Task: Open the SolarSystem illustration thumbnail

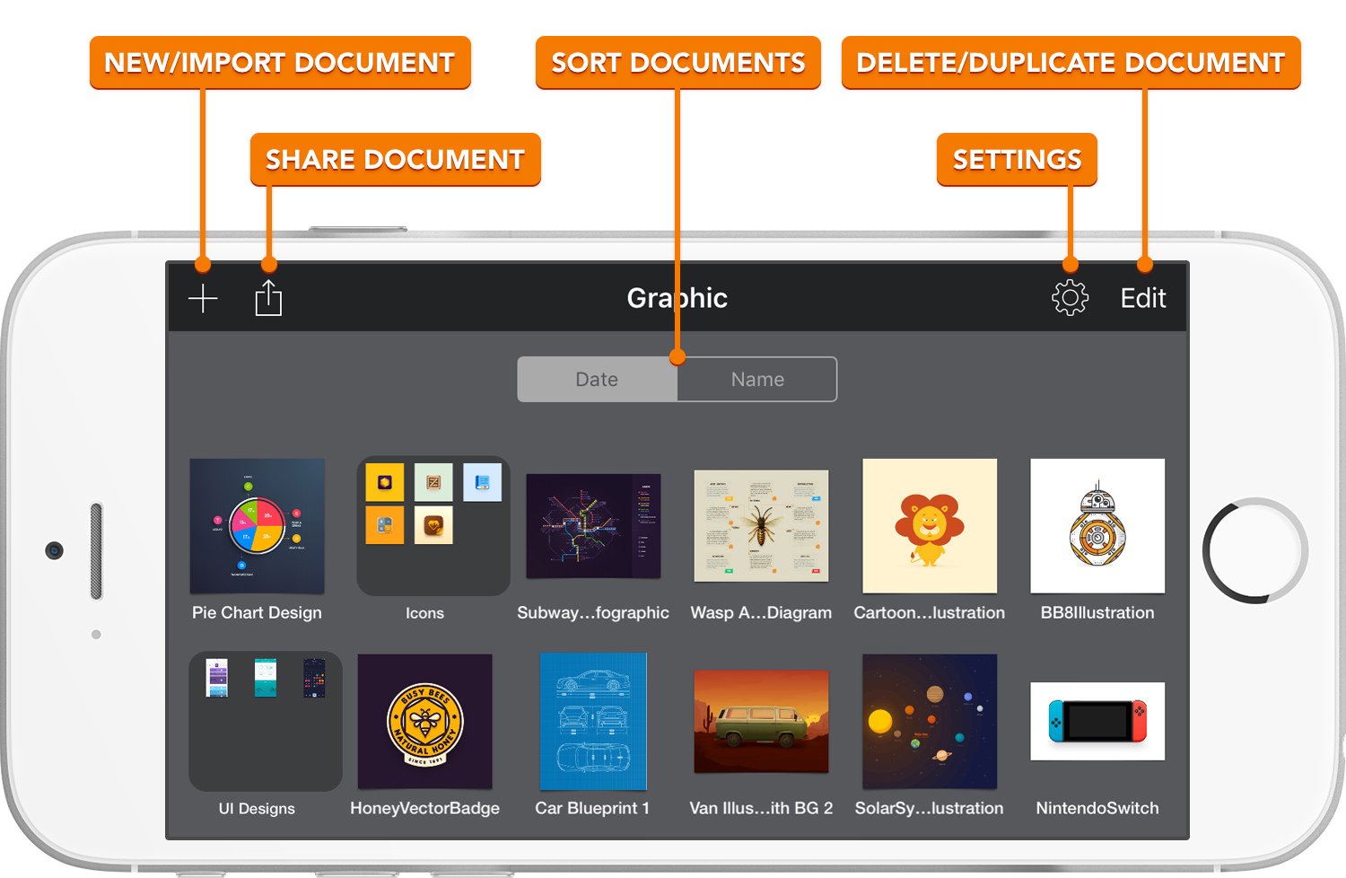Action: pos(930,721)
